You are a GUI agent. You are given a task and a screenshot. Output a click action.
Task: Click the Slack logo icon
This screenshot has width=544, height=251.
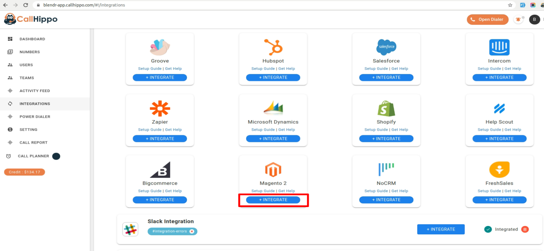(x=130, y=229)
